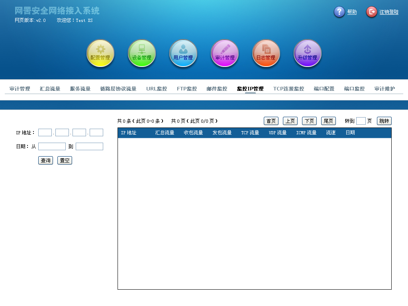Switch to the 汇总流量 tab
Image resolution: width=408 pixels, height=306 pixels.
pos(50,89)
